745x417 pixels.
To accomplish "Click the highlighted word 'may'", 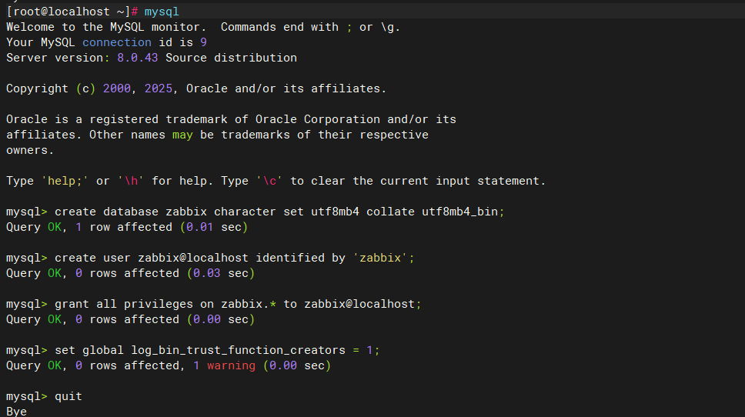I will 182,135.
